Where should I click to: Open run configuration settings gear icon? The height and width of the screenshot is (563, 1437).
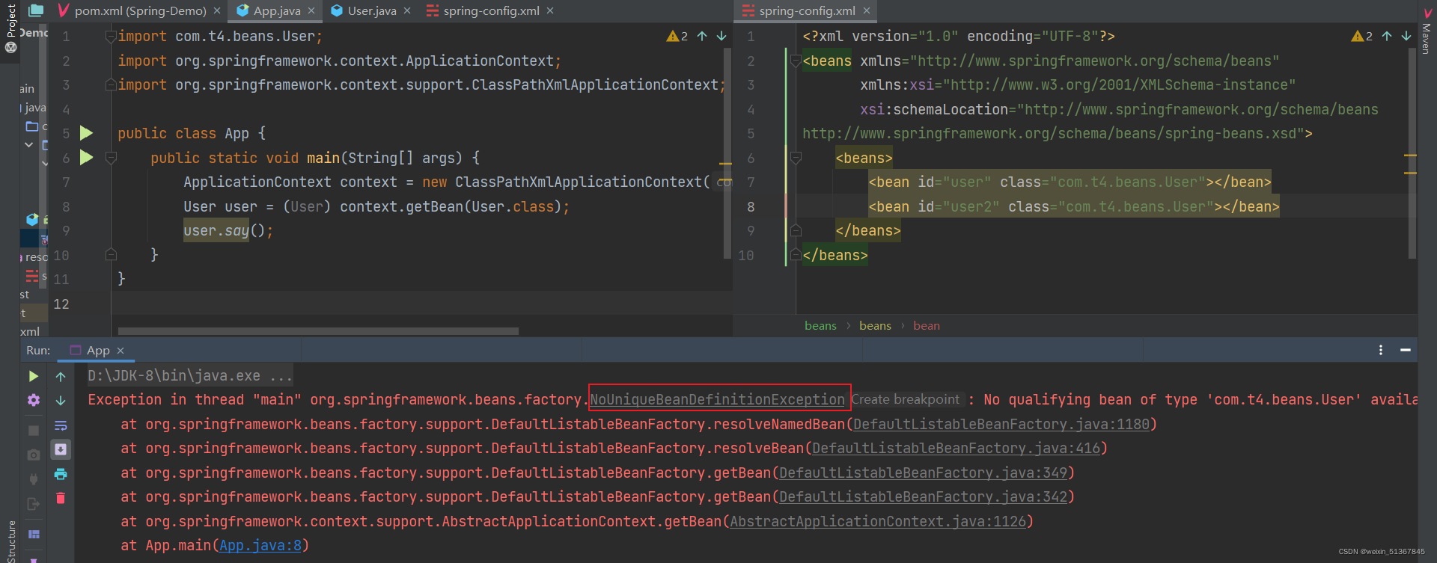click(x=34, y=400)
